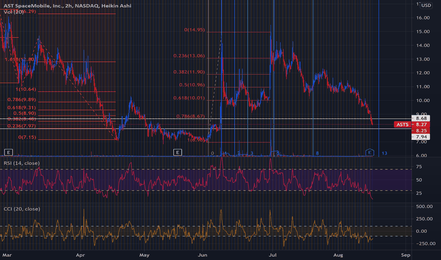Screen dimensions: 441x260
Task: Click the Apr label on time axis
Action: coord(80,255)
